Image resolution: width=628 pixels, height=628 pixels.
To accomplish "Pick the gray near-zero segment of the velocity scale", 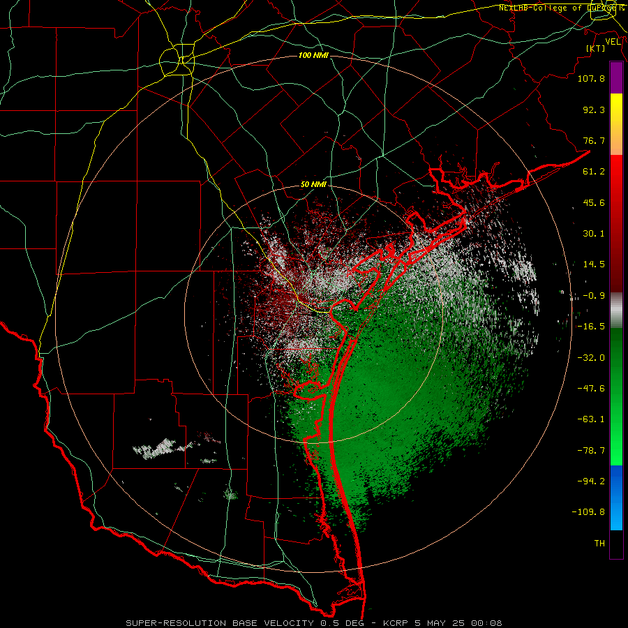I will tap(616, 311).
